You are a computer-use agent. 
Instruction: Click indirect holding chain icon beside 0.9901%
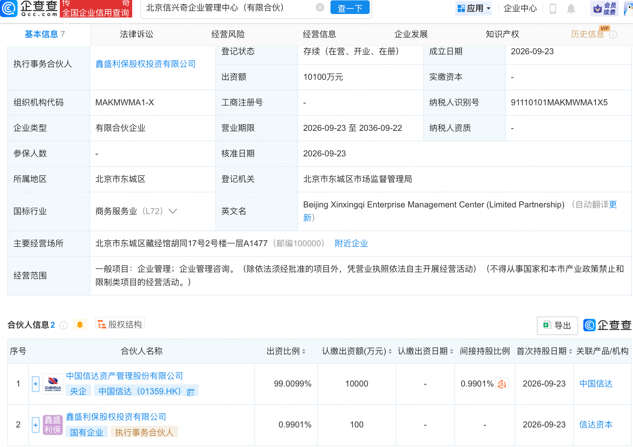[x=502, y=384]
